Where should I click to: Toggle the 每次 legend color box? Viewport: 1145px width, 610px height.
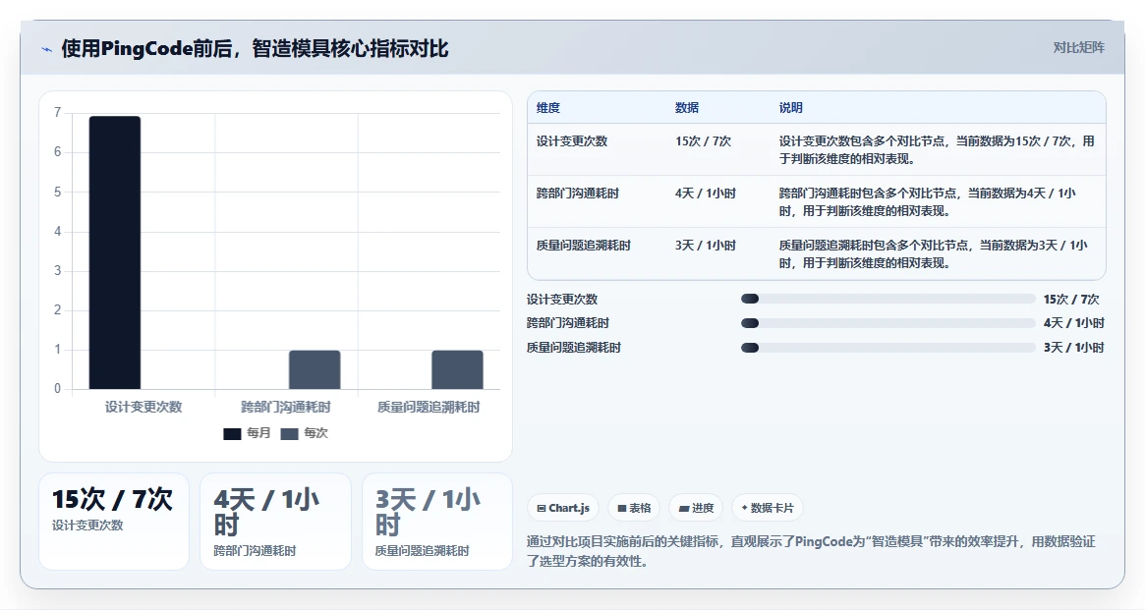(289, 433)
